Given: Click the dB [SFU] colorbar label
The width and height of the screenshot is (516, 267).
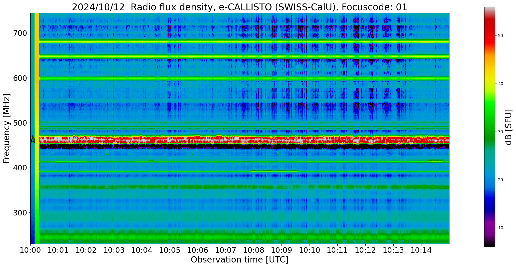Looking at the screenshot, I should click(508, 127).
